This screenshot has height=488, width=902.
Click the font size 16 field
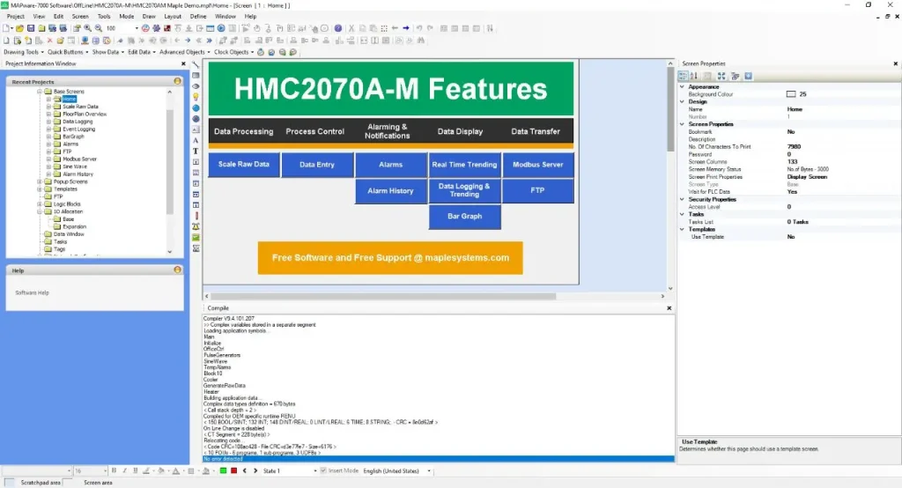(91, 470)
